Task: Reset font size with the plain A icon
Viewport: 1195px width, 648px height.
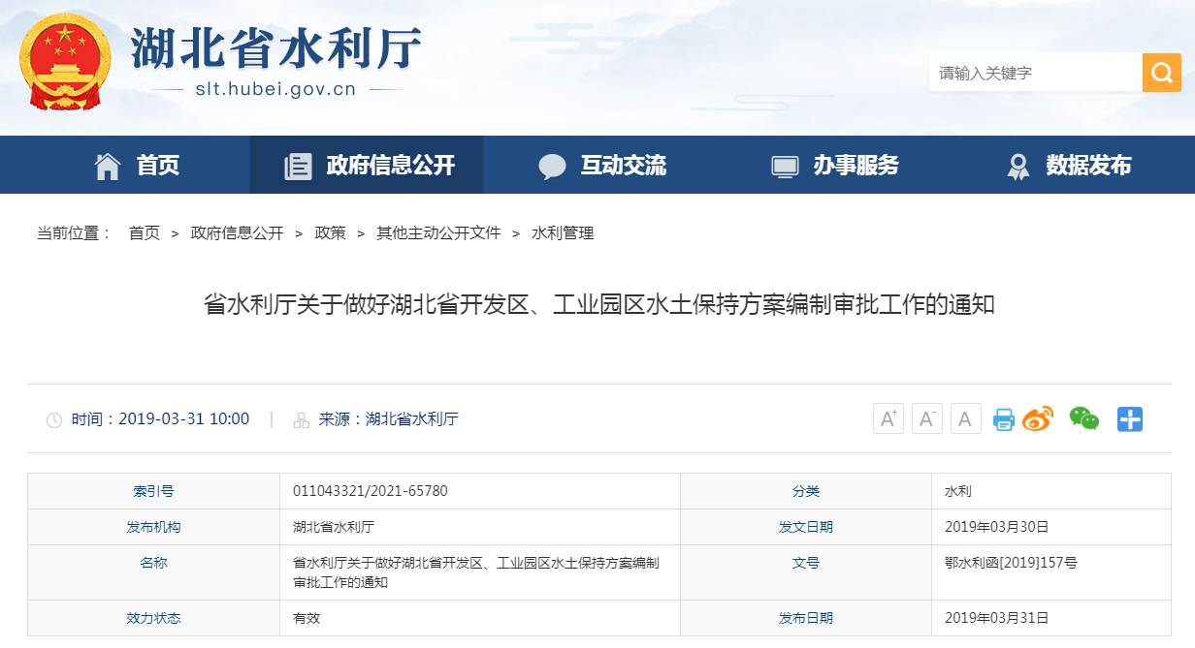Action: click(965, 417)
